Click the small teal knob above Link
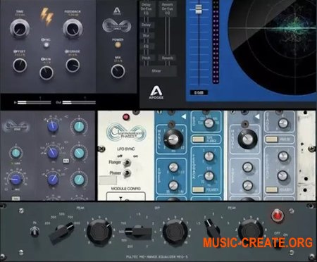The image size is (317, 262). [15, 153]
